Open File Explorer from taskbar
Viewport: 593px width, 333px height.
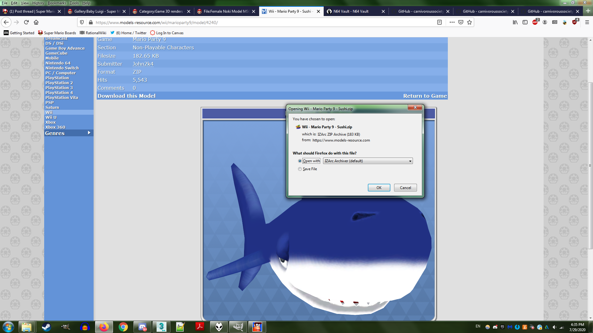(x=27, y=327)
